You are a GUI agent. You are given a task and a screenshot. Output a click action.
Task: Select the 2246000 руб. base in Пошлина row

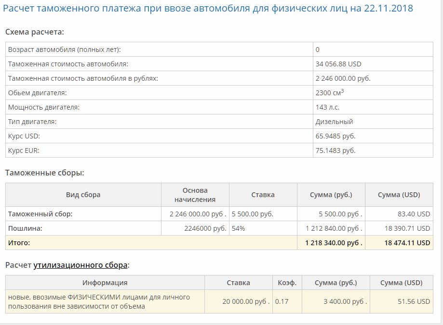tap(205, 228)
